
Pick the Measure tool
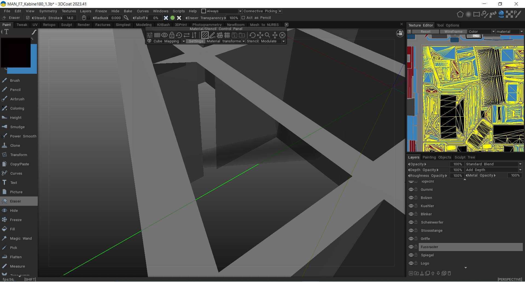coord(17,266)
